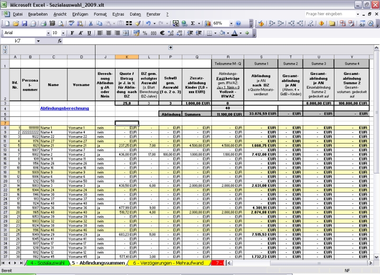Toggle italic formatting (K)

(x=80, y=33)
